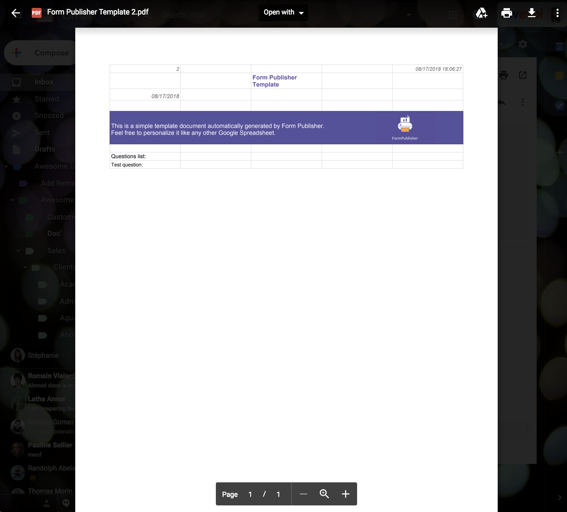567x512 pixels.
Task: Click the 'Questions list:' cell
Action: click(x=145, y=156)
